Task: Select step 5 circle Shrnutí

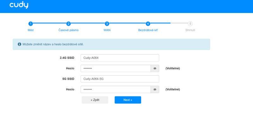Action: pyautogui.click(x=190, y=24)
